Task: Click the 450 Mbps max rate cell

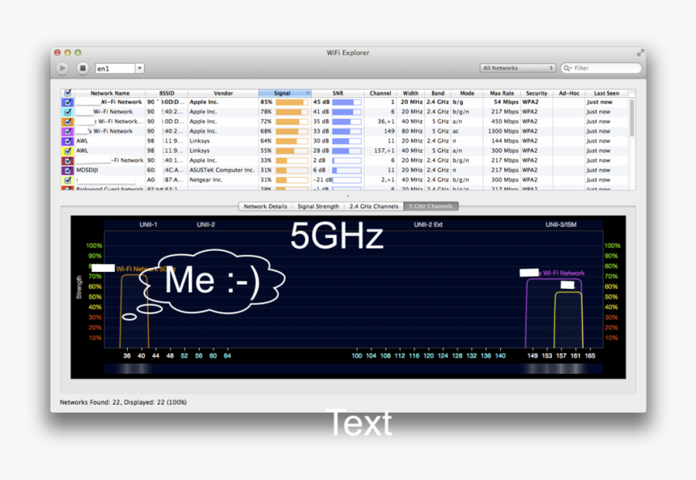Action: point(505,121)
